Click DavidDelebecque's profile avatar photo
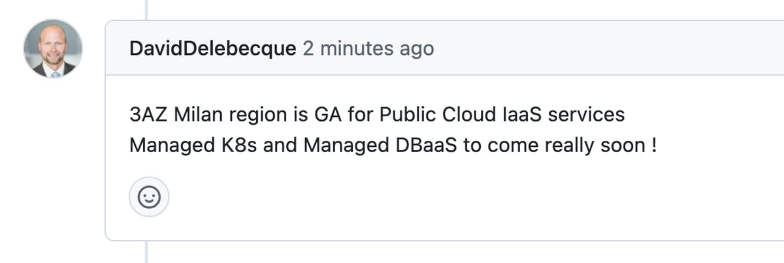 53,49
